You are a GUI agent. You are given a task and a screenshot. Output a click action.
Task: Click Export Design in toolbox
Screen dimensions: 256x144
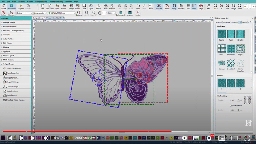tap(13, 78)
